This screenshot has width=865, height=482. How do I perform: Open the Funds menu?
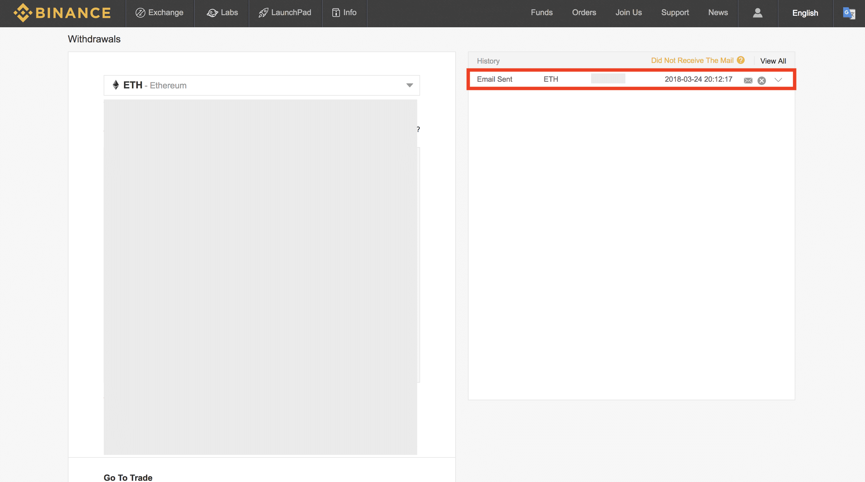542,13
